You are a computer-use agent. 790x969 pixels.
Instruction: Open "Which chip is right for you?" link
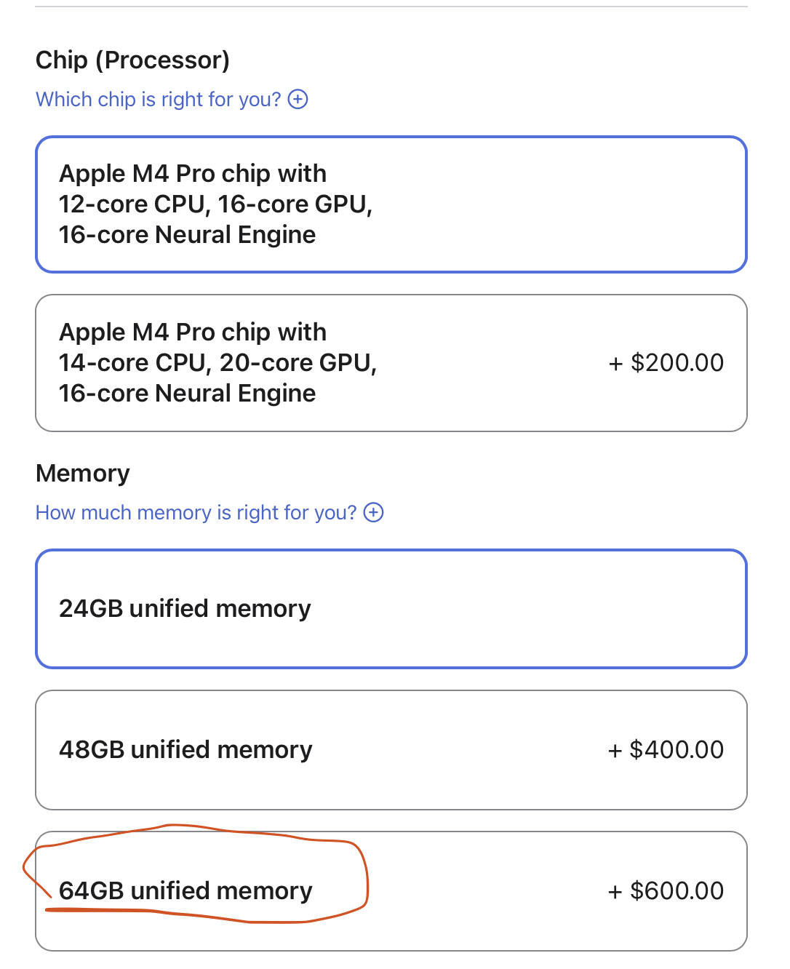[x=158, y=99]
